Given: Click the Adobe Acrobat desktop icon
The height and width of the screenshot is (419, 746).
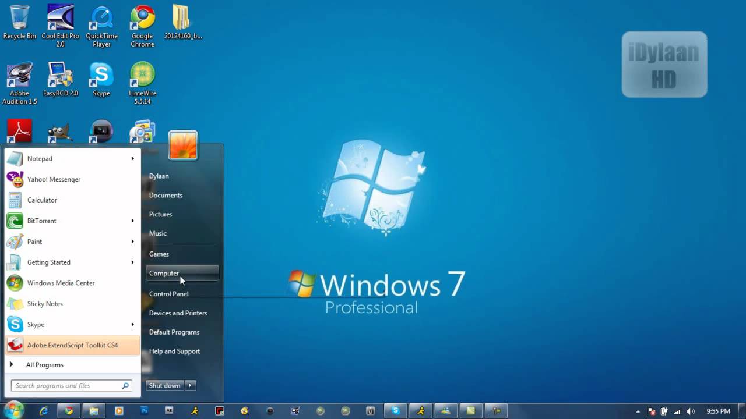Looking at the screenshot, I should 19,131.
